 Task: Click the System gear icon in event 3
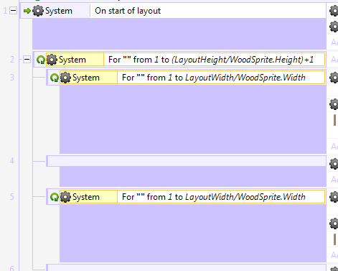(65, 78)
